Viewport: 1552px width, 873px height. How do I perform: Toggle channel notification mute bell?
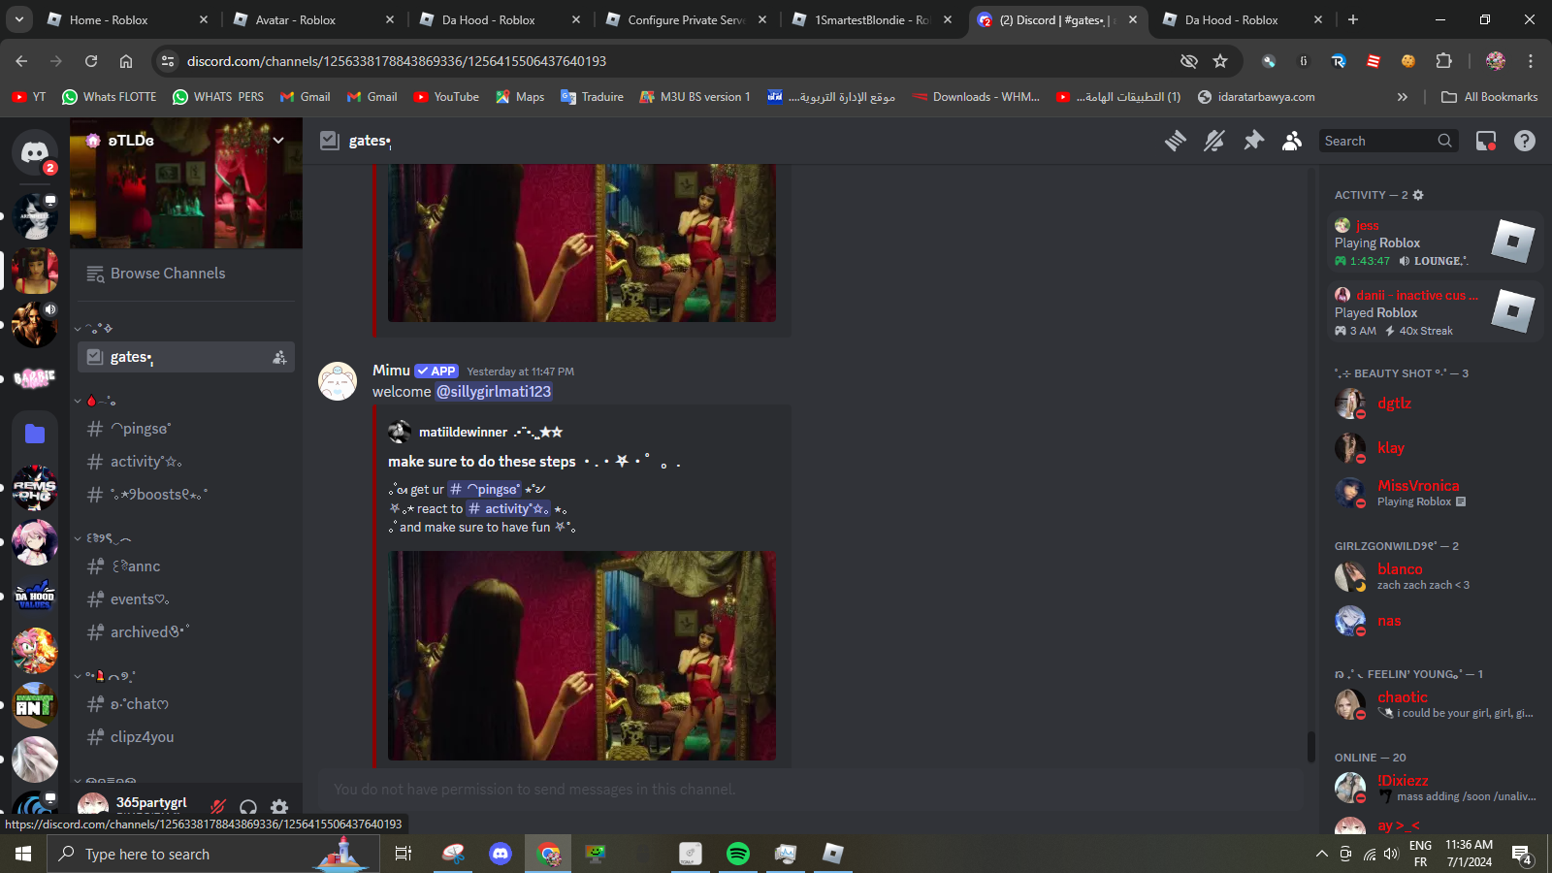point(1214,141)
